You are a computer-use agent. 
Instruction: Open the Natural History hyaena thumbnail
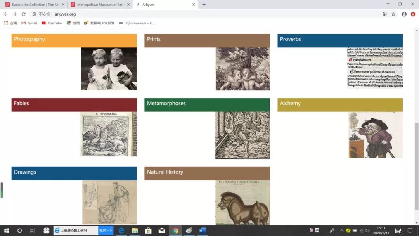click(x=242, y=203)
